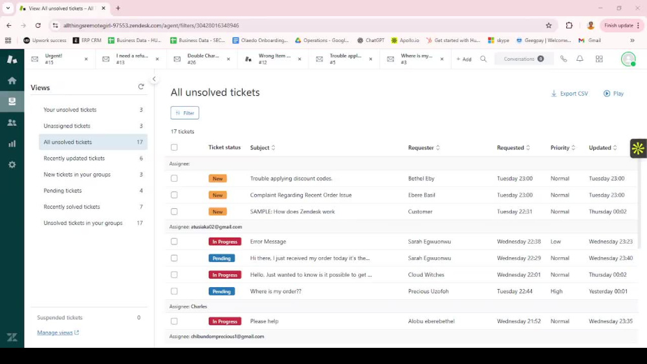Image resolution: width=647 pixels, height=364 pixels.
Task: Go back in browser history
Action: [x=9, y=26]
